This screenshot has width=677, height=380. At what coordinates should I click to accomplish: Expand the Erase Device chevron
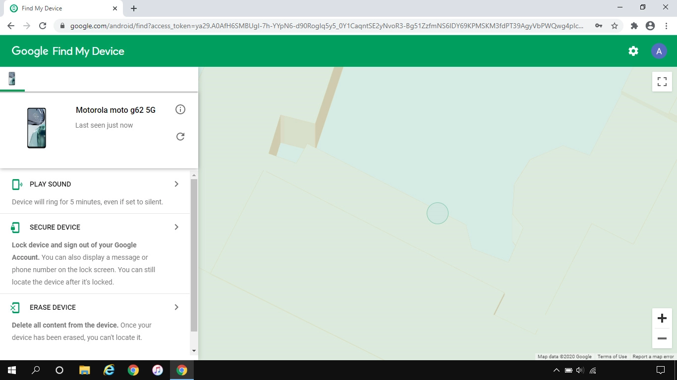[x=176, y=307]
